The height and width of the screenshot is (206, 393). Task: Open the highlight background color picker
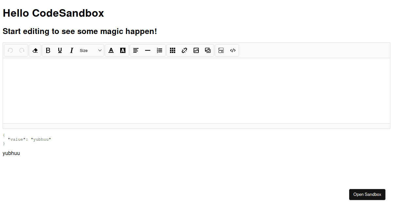pyautogui.click(x=123, y=50)
